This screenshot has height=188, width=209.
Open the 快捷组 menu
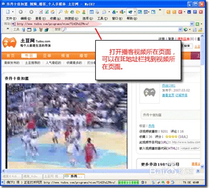(71, 18)
